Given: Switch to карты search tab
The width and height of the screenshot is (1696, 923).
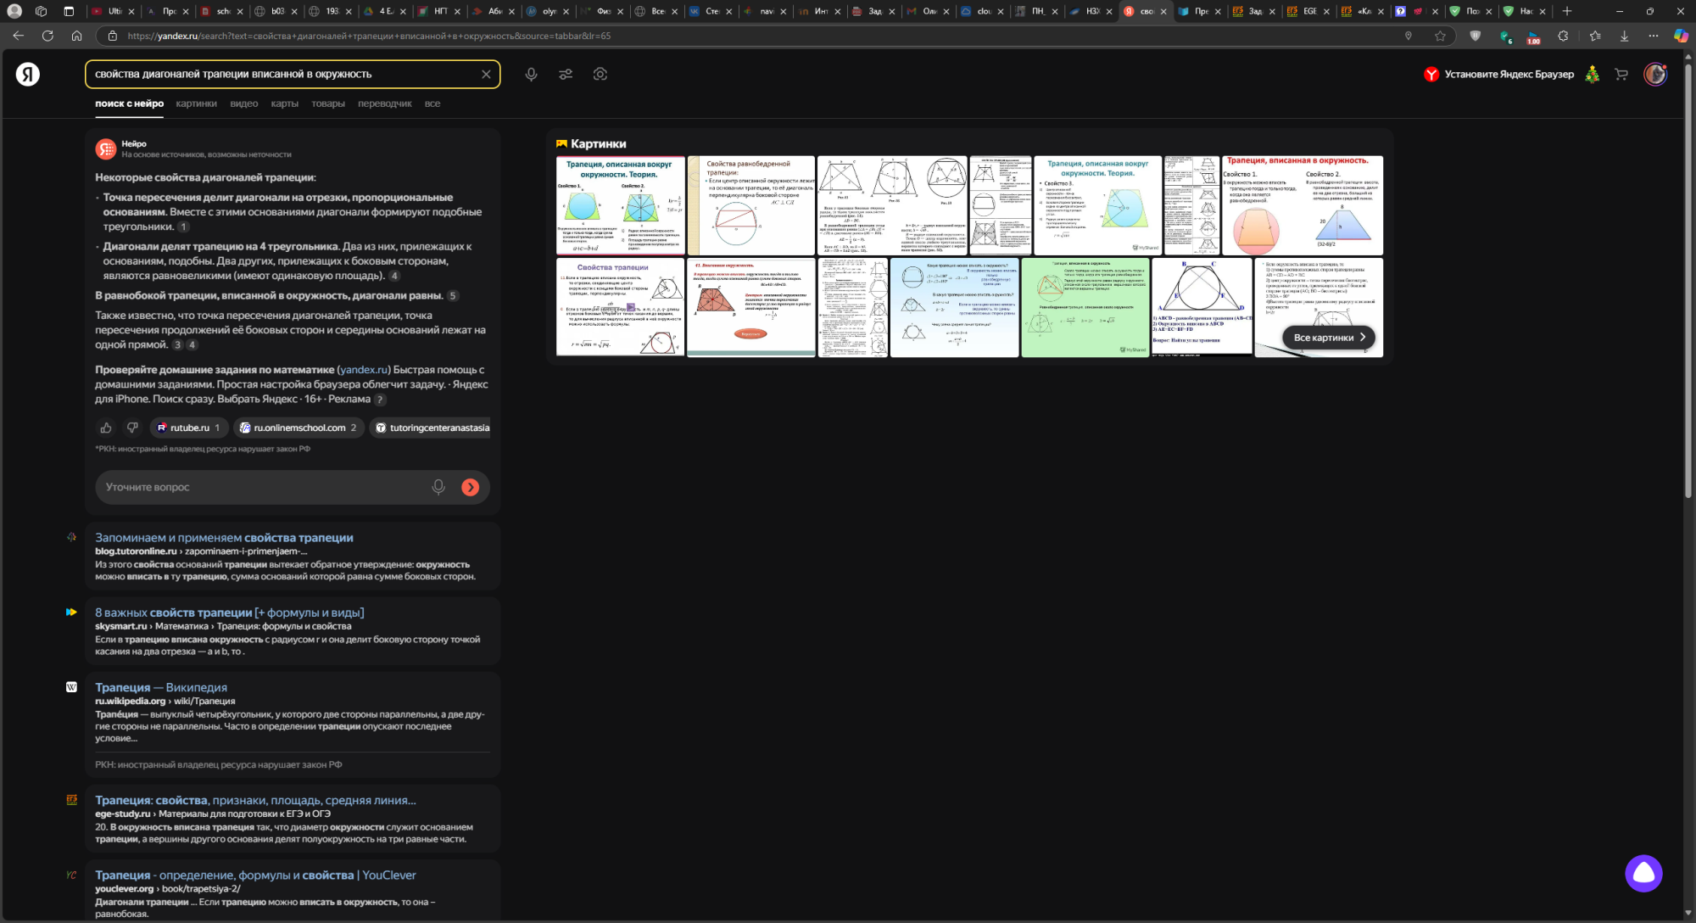Looking at the screenshot, I should (x=285, y=103).
